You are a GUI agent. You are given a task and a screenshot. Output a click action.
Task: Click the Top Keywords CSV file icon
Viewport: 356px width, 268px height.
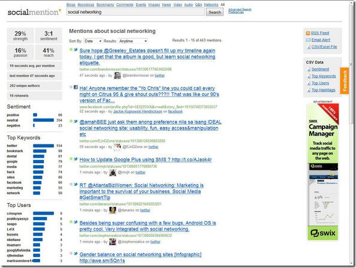tap(309, 76)
